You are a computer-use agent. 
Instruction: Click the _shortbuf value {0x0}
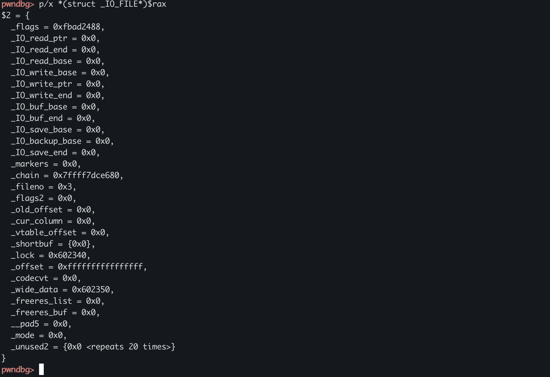(x=79, y=244)
